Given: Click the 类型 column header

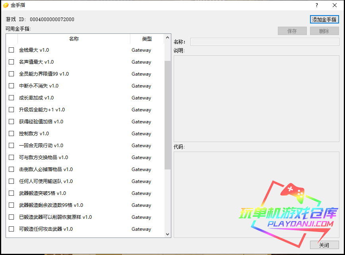Looking at the screenshot, I should (x=147, y=39).
